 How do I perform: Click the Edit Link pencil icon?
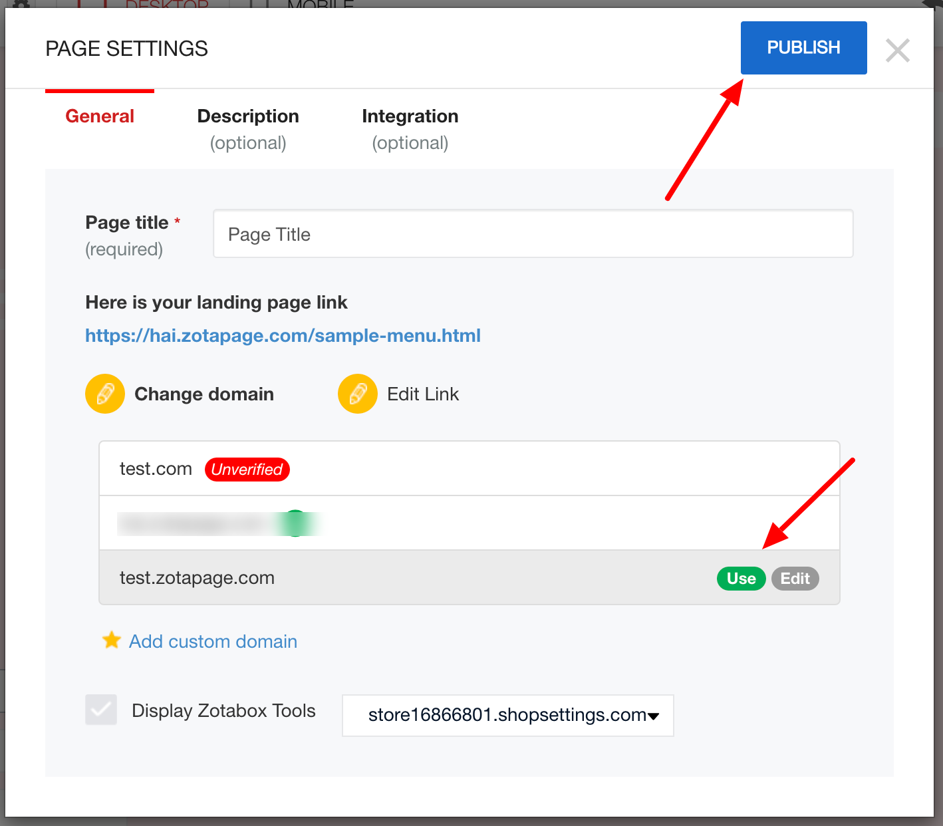coord(357,394)
